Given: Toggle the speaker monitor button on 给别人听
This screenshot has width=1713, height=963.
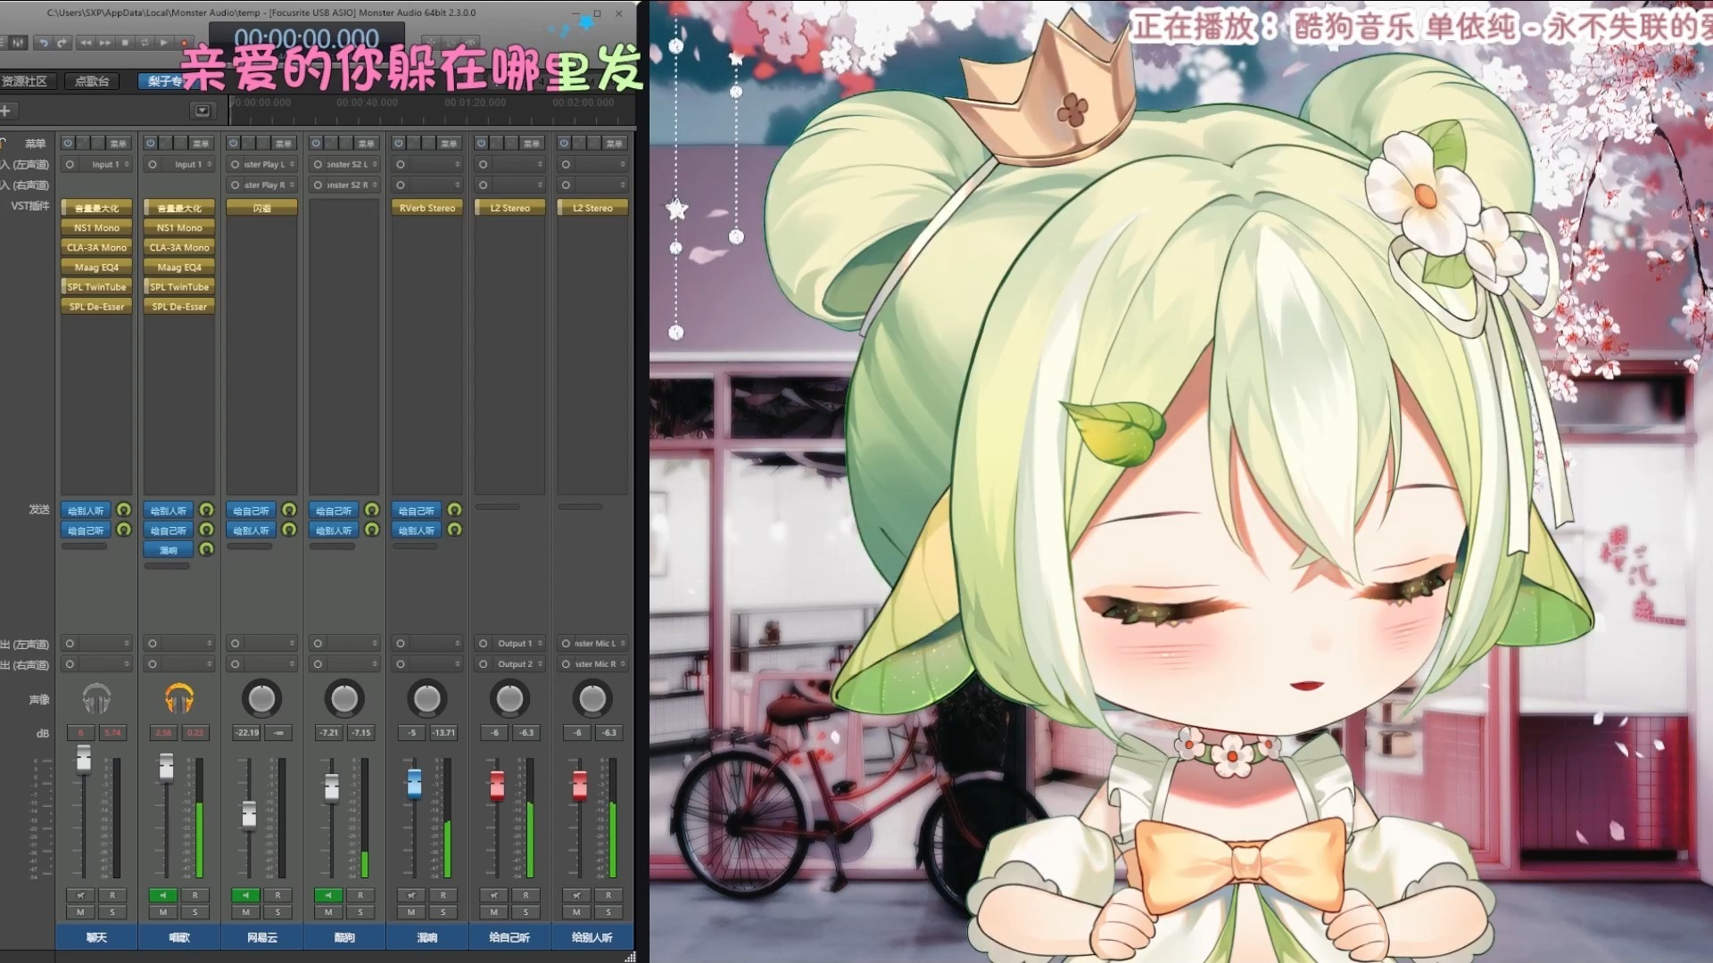Looking at the screenshot, I should coord(576,894).
